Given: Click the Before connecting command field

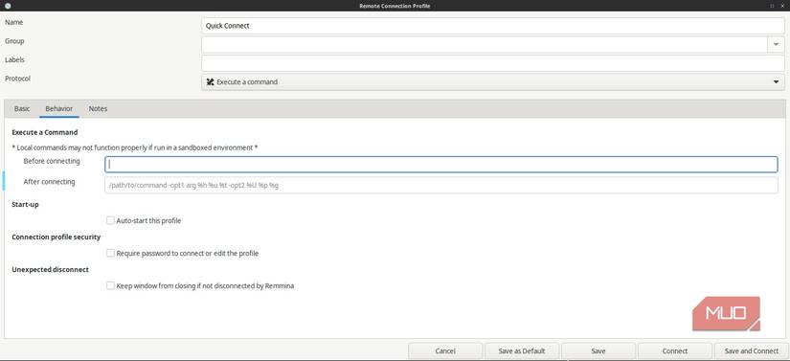Looking at the screenshot, I should click(440, 164).
